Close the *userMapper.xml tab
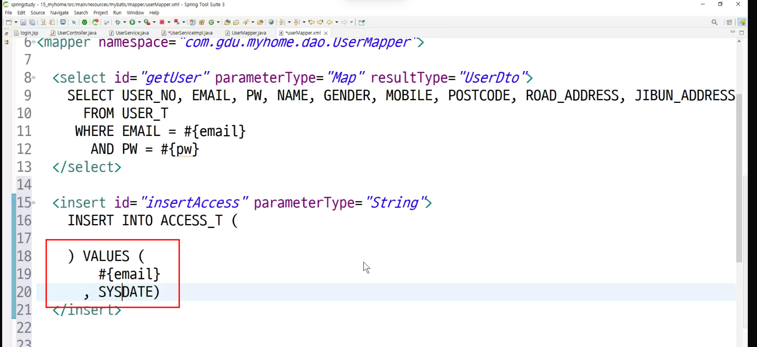Viewport: 757px width, 347px height. [326, 33]
